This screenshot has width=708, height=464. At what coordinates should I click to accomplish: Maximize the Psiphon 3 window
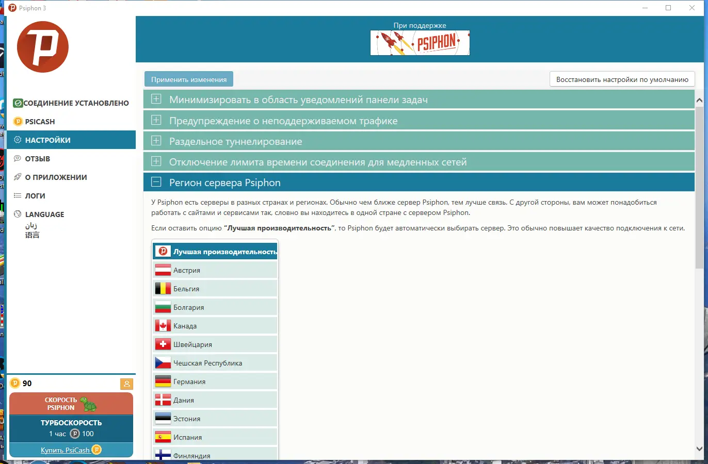tap(668, 8)
